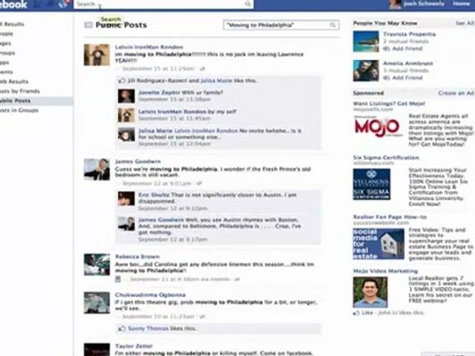This screenshot has height=356, width=475.
Task: Open Realtor Fan Page How-to ad title
Action: coord(389,217)
